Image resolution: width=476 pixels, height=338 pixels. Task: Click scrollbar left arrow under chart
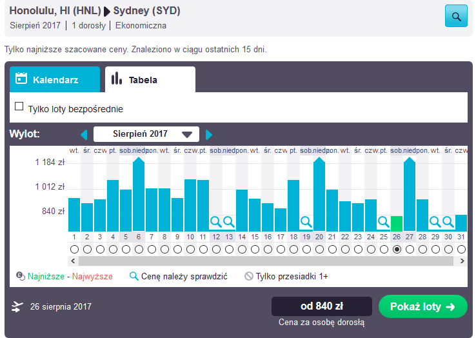click(x=73, y=261)
